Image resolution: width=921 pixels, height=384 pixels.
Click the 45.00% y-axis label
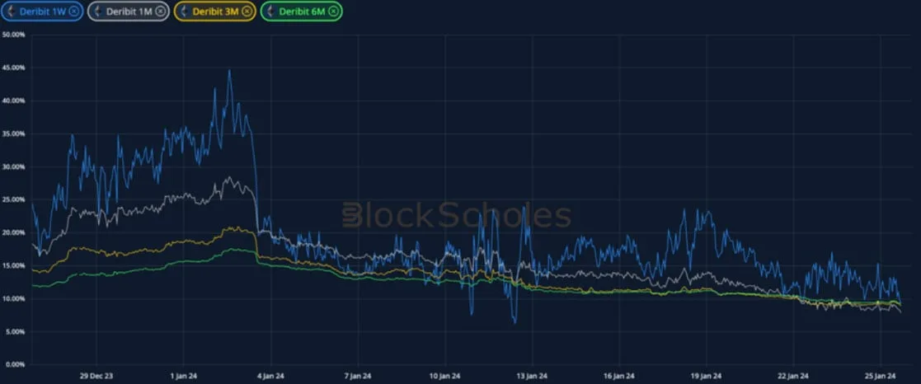13,68
